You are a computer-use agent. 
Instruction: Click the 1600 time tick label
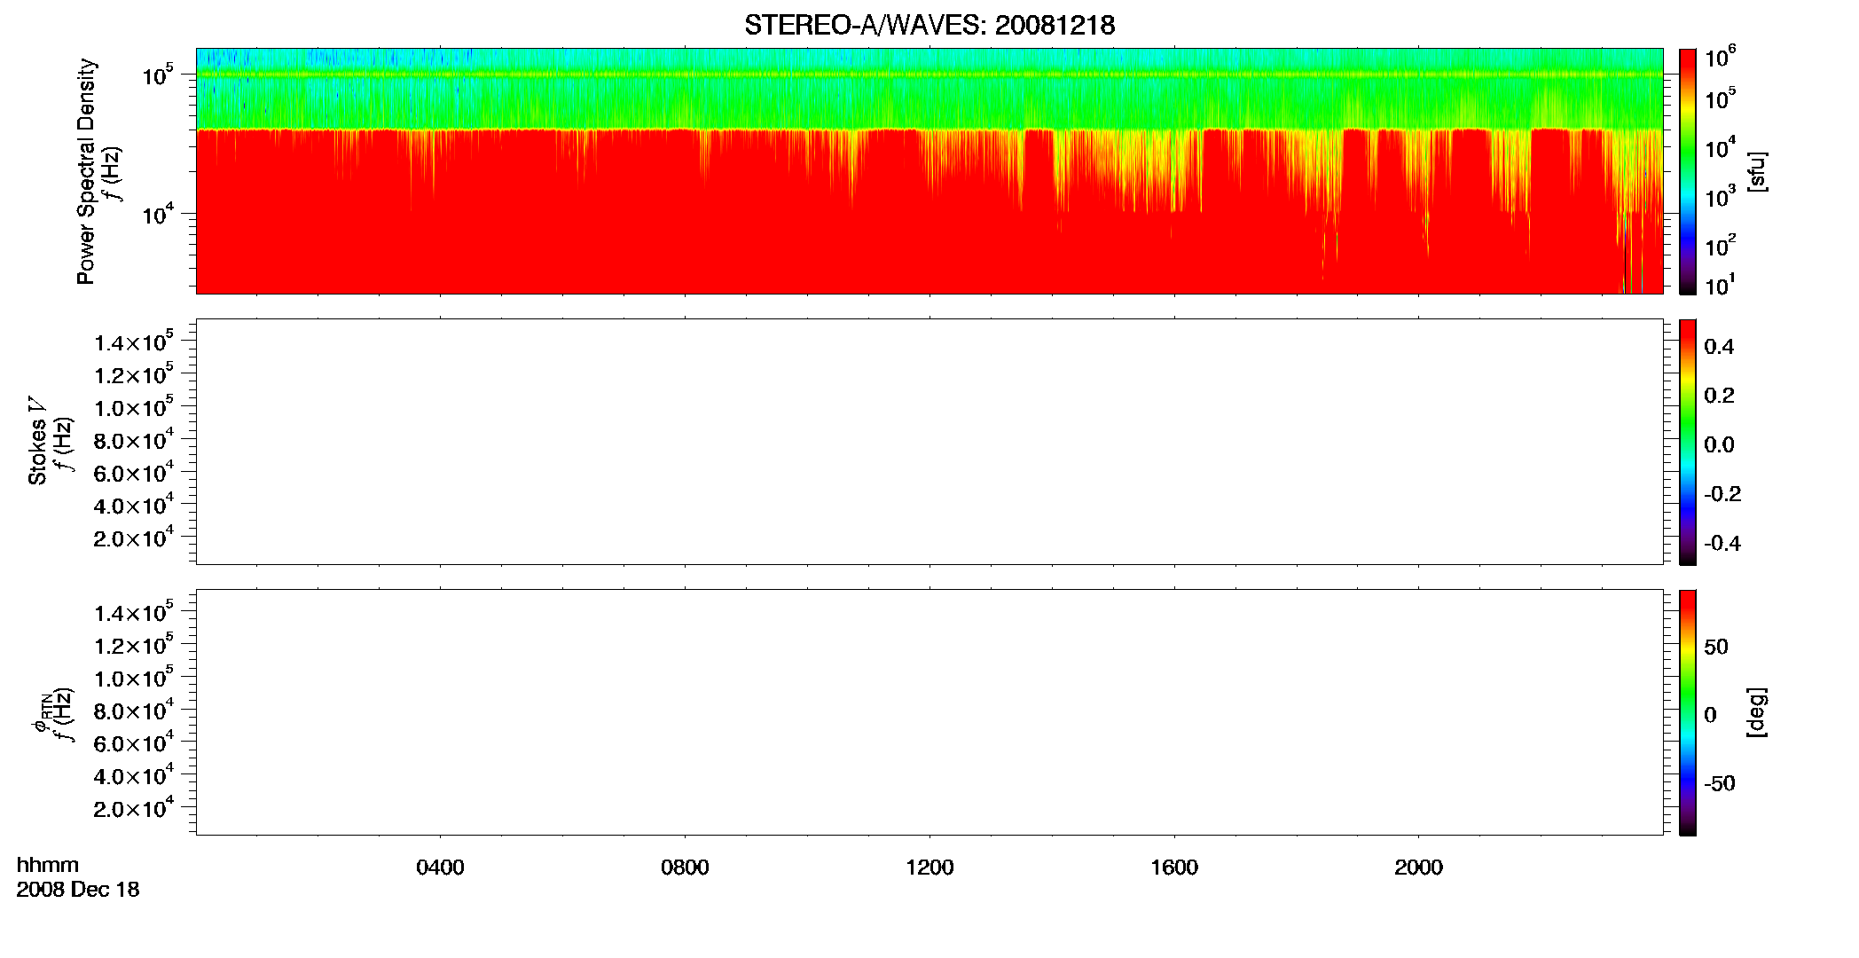tap(1174, 868)
